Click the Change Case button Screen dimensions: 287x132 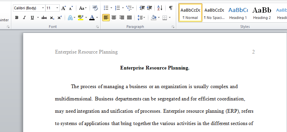click(x=81, y=8)
